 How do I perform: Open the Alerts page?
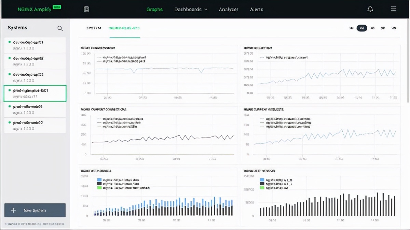tap(257, 9)
